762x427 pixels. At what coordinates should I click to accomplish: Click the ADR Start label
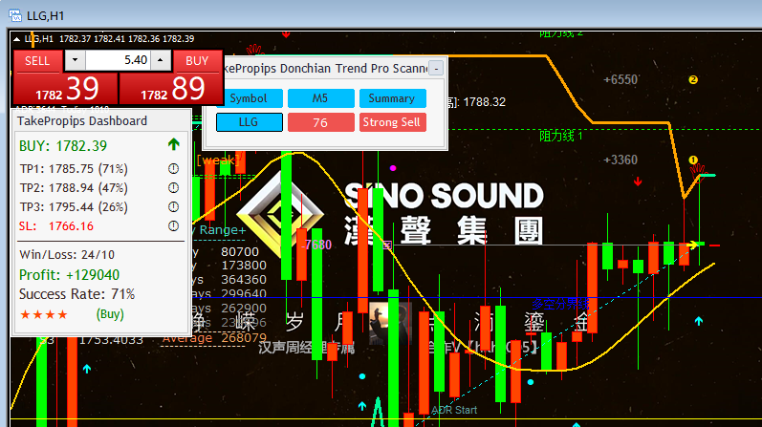[x=454, y=410]
